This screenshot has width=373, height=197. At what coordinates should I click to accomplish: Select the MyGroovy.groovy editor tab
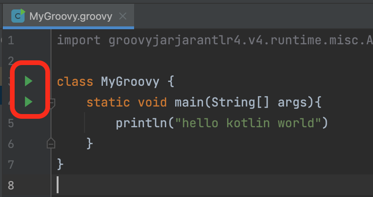coord(68,16)
